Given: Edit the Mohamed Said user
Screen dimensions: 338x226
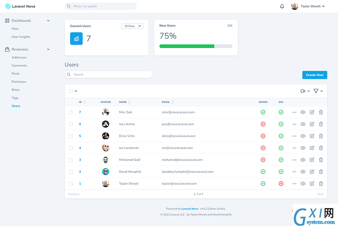Looking at the screenshot, I should [x=312, y=160].
